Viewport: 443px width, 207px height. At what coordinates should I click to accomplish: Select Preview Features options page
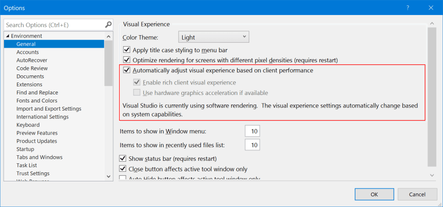(x=37, y=133)
